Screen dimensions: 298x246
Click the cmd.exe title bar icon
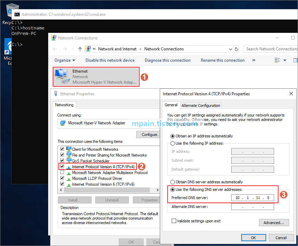coord(17,14)
